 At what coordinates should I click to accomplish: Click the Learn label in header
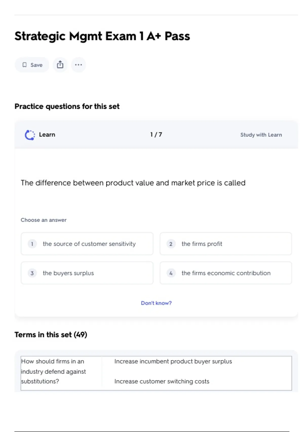point(47,135)
